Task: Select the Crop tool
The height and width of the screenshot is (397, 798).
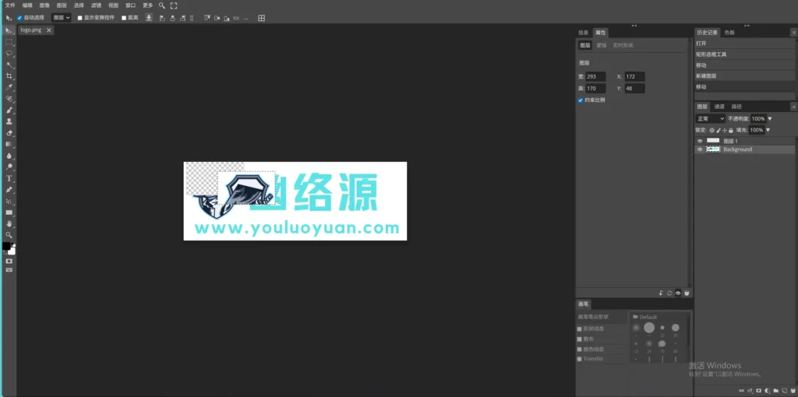Action: (9, 76)
